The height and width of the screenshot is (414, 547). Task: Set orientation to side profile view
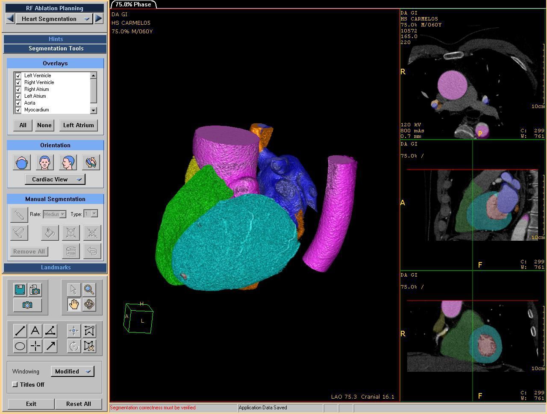click(x=68, y=163)
